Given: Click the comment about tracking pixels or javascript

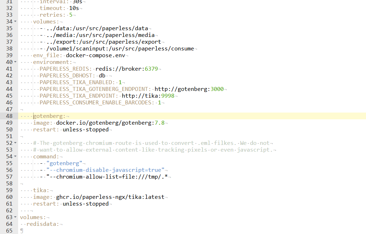Looking at the screenshot, I should pos(153,150).
